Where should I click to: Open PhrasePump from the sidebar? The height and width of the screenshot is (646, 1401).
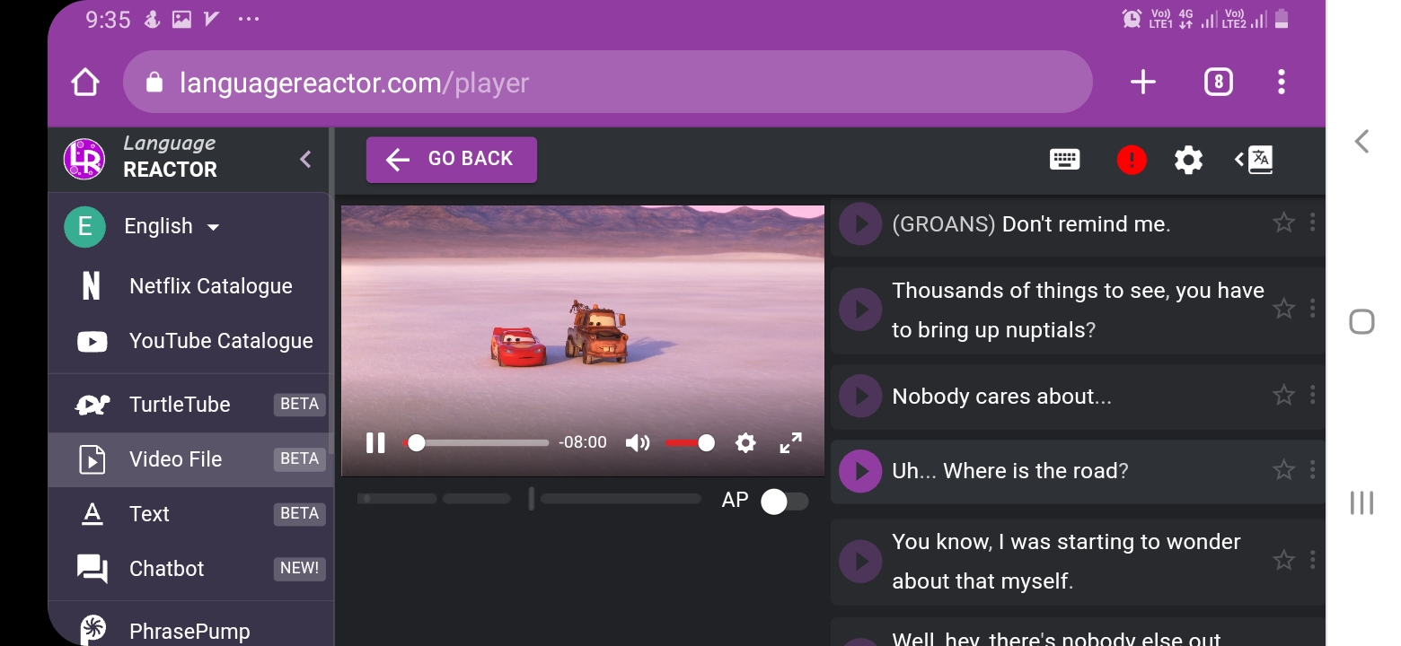(190, 630)
